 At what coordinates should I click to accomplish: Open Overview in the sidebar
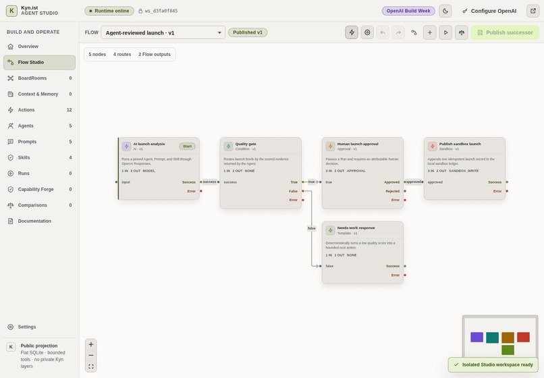coord(39,46)
